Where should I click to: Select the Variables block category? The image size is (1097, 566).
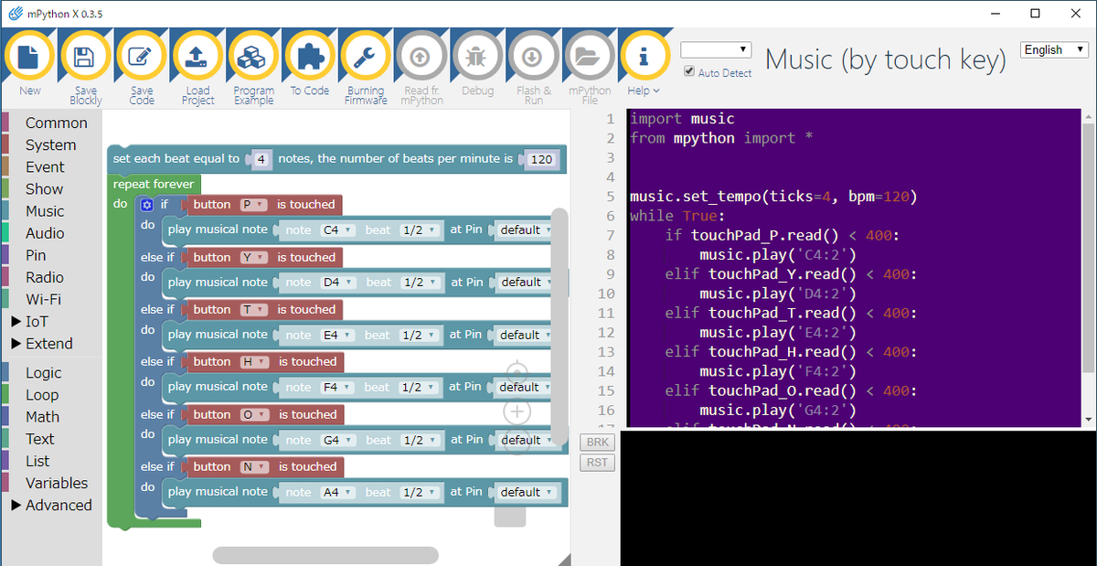(57, 483)
